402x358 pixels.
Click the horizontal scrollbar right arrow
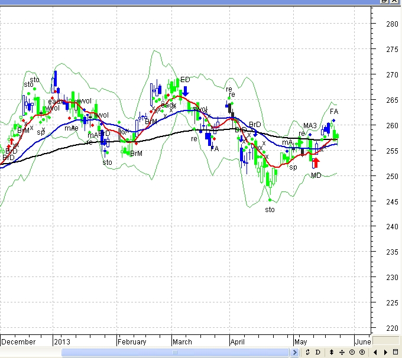(x=295, y=352)
